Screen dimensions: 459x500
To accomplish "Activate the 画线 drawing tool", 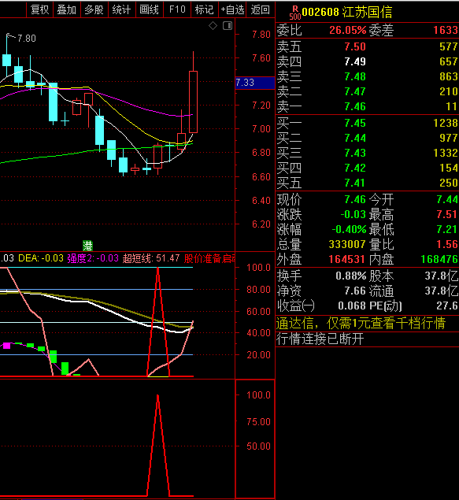I will (149, 9).
